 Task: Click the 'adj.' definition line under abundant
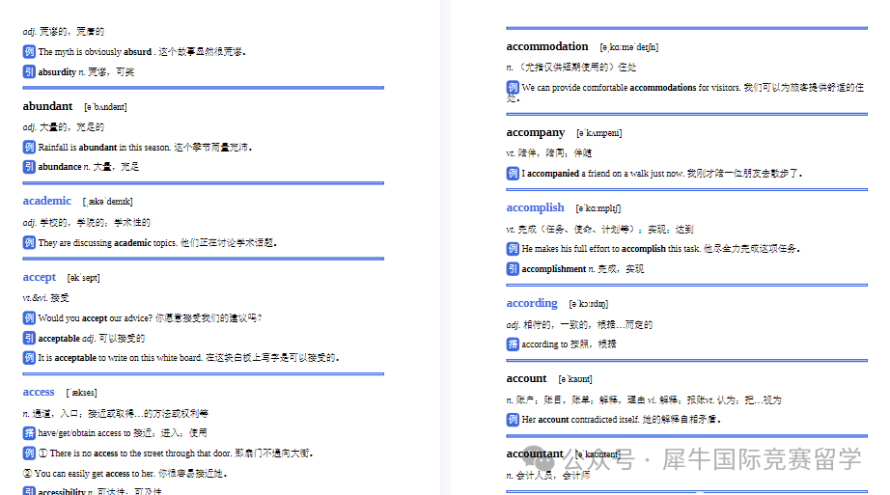(x=64, y=127)
